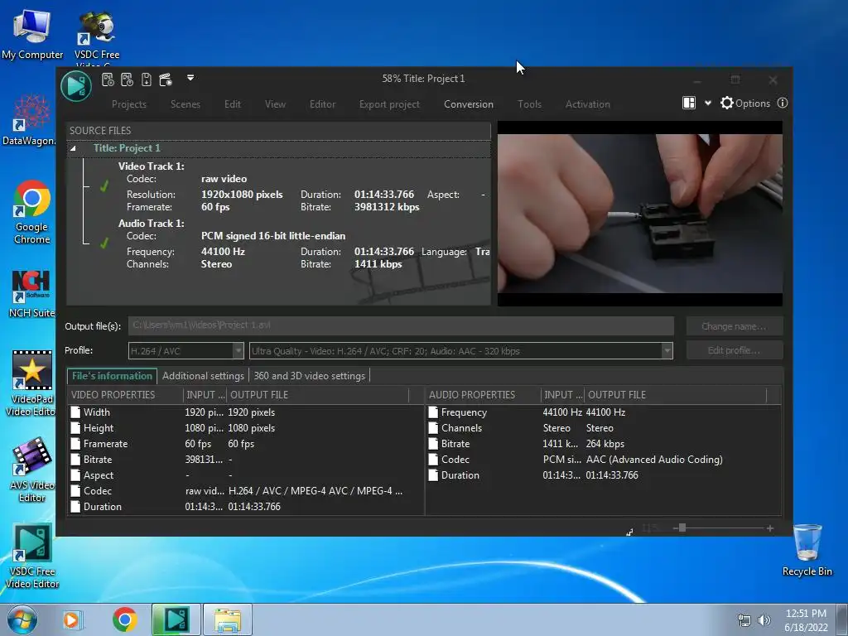Click the video Bitrate property page icon
The height and width of the screenshot is (636, 848).
pyautogui.click(x=75, y=459)
